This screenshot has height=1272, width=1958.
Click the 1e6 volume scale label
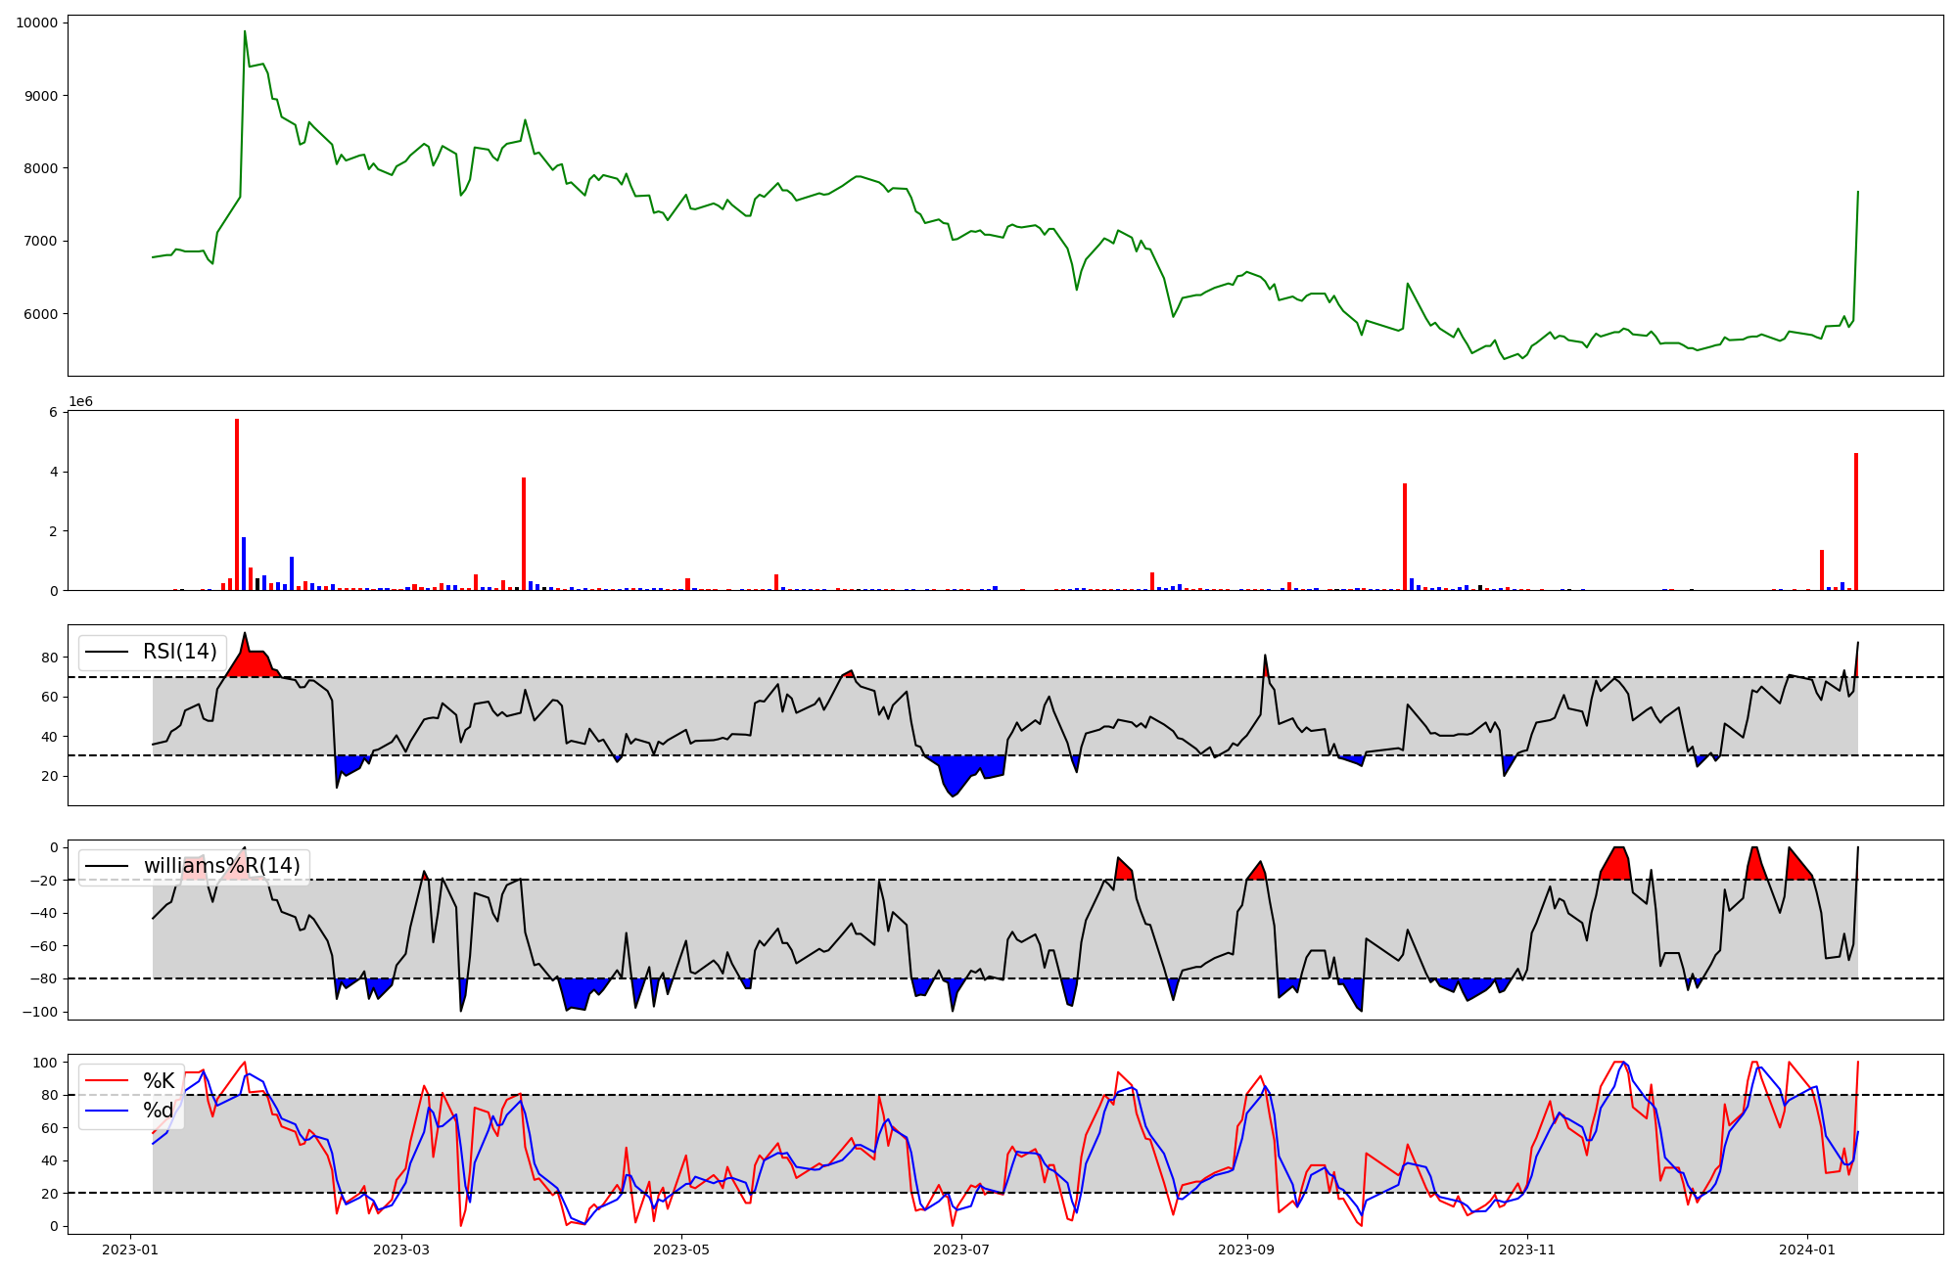pyautogui.click(x=80, y=402)
